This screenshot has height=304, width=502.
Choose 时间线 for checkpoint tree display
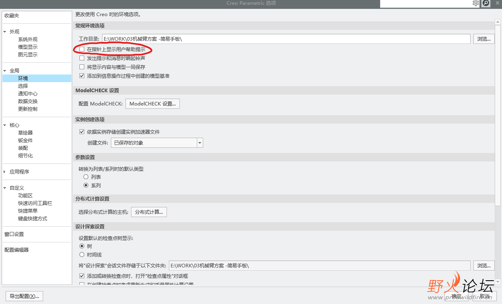point(82,254)
